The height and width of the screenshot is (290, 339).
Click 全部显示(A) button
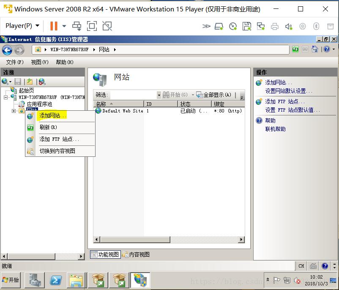click(x=214, y=95)
